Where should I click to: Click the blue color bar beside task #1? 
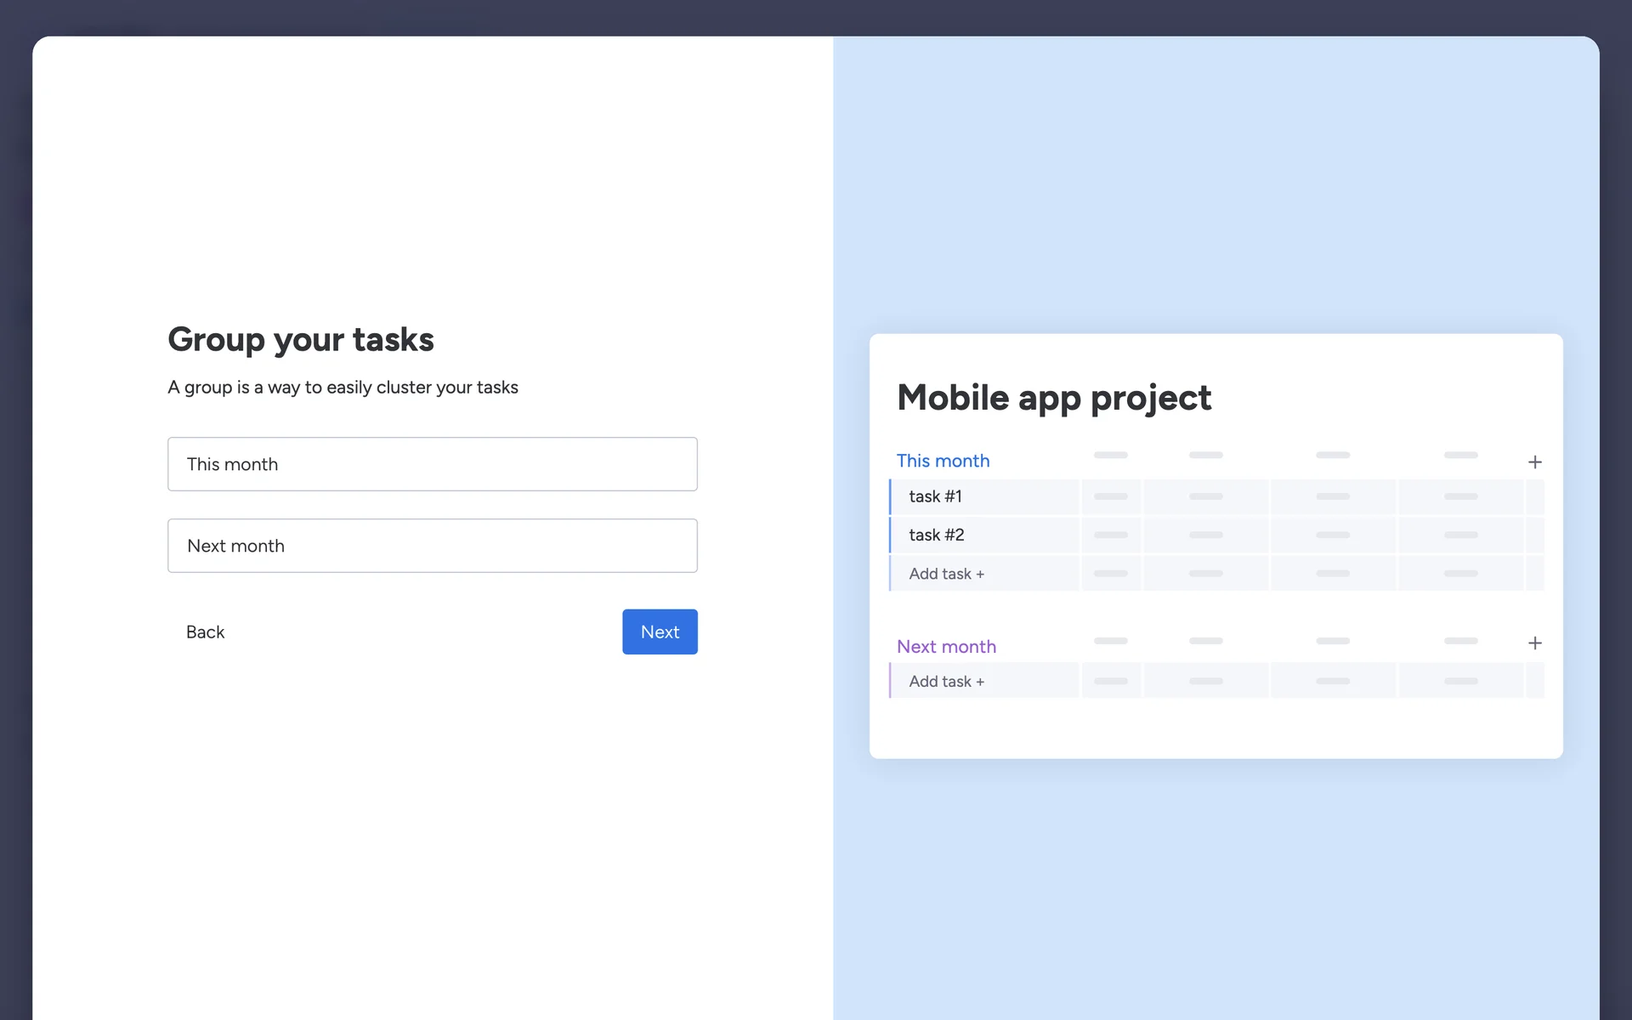pos(890,496)
